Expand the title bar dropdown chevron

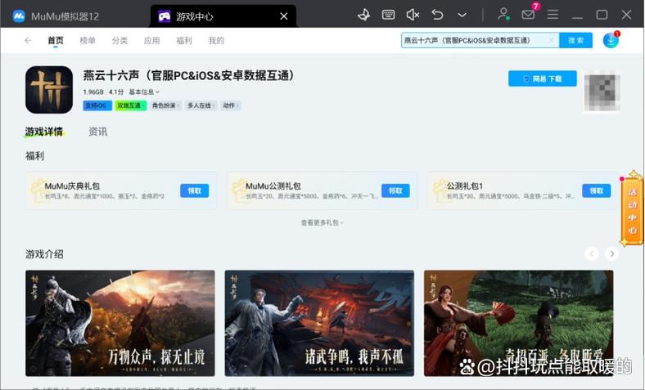[462, 16]
